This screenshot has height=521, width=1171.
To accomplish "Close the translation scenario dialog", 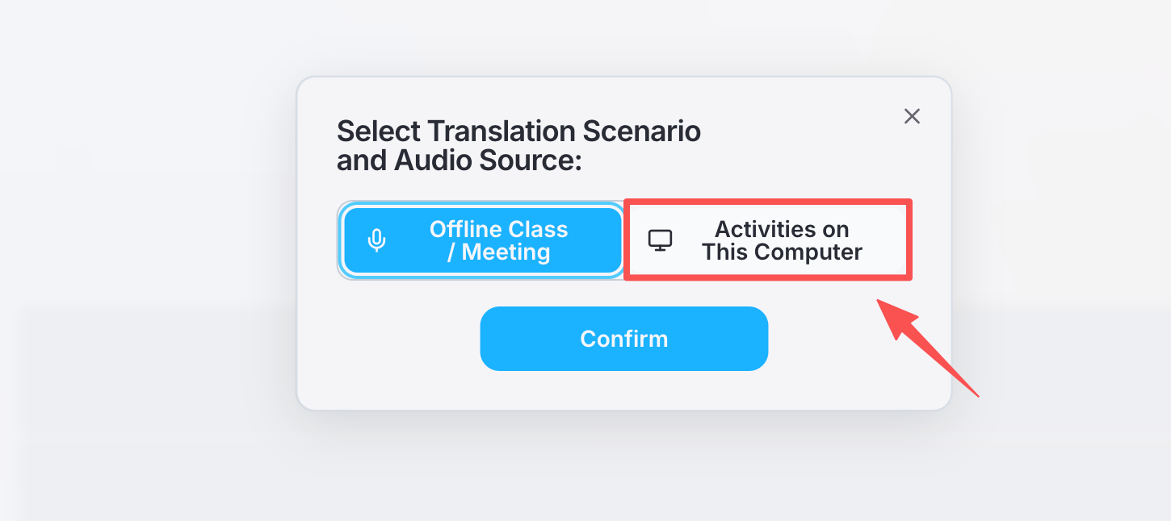I will coord(912,115).
